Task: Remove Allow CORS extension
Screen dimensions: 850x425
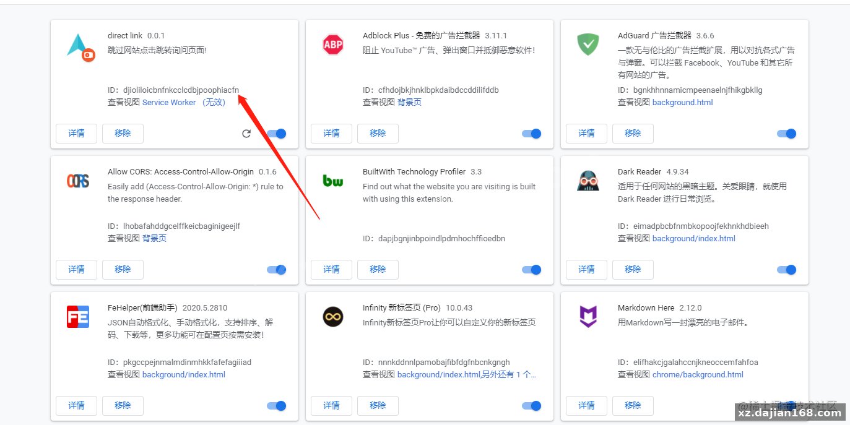Action: point(123,270)
